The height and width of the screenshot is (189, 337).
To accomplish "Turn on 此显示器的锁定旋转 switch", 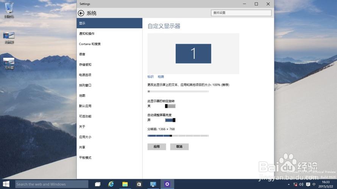I will (x=170, y=106).
